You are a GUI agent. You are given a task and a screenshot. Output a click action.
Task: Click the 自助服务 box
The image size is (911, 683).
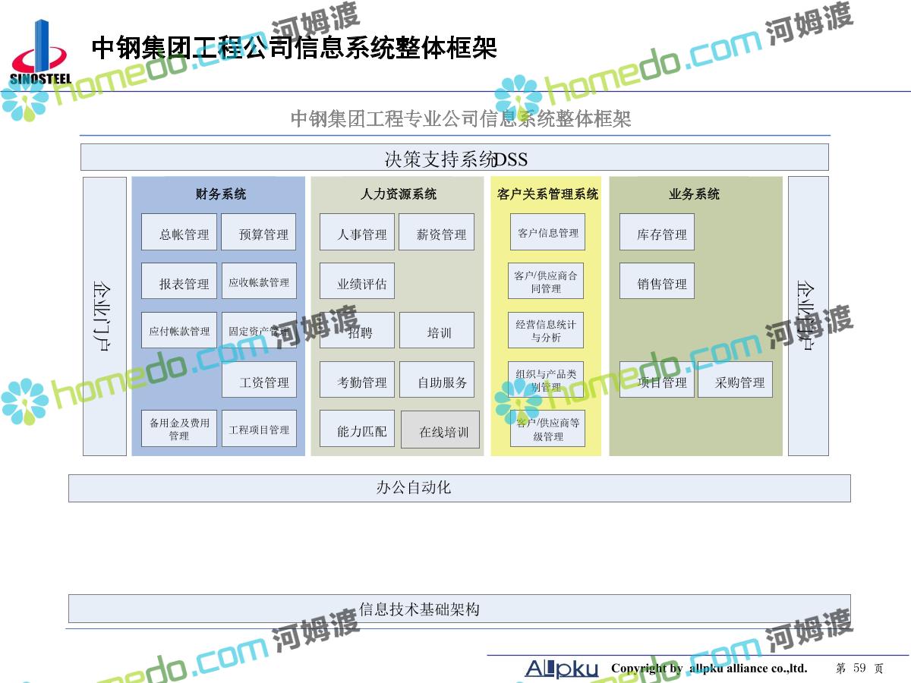[x=437, y=379]
